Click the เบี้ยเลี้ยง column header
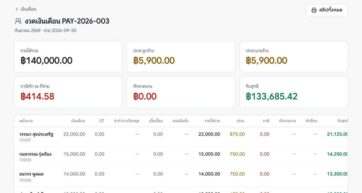 [156, 121]
